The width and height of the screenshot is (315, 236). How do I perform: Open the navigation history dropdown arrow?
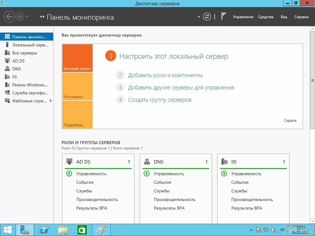pos(27,17)
